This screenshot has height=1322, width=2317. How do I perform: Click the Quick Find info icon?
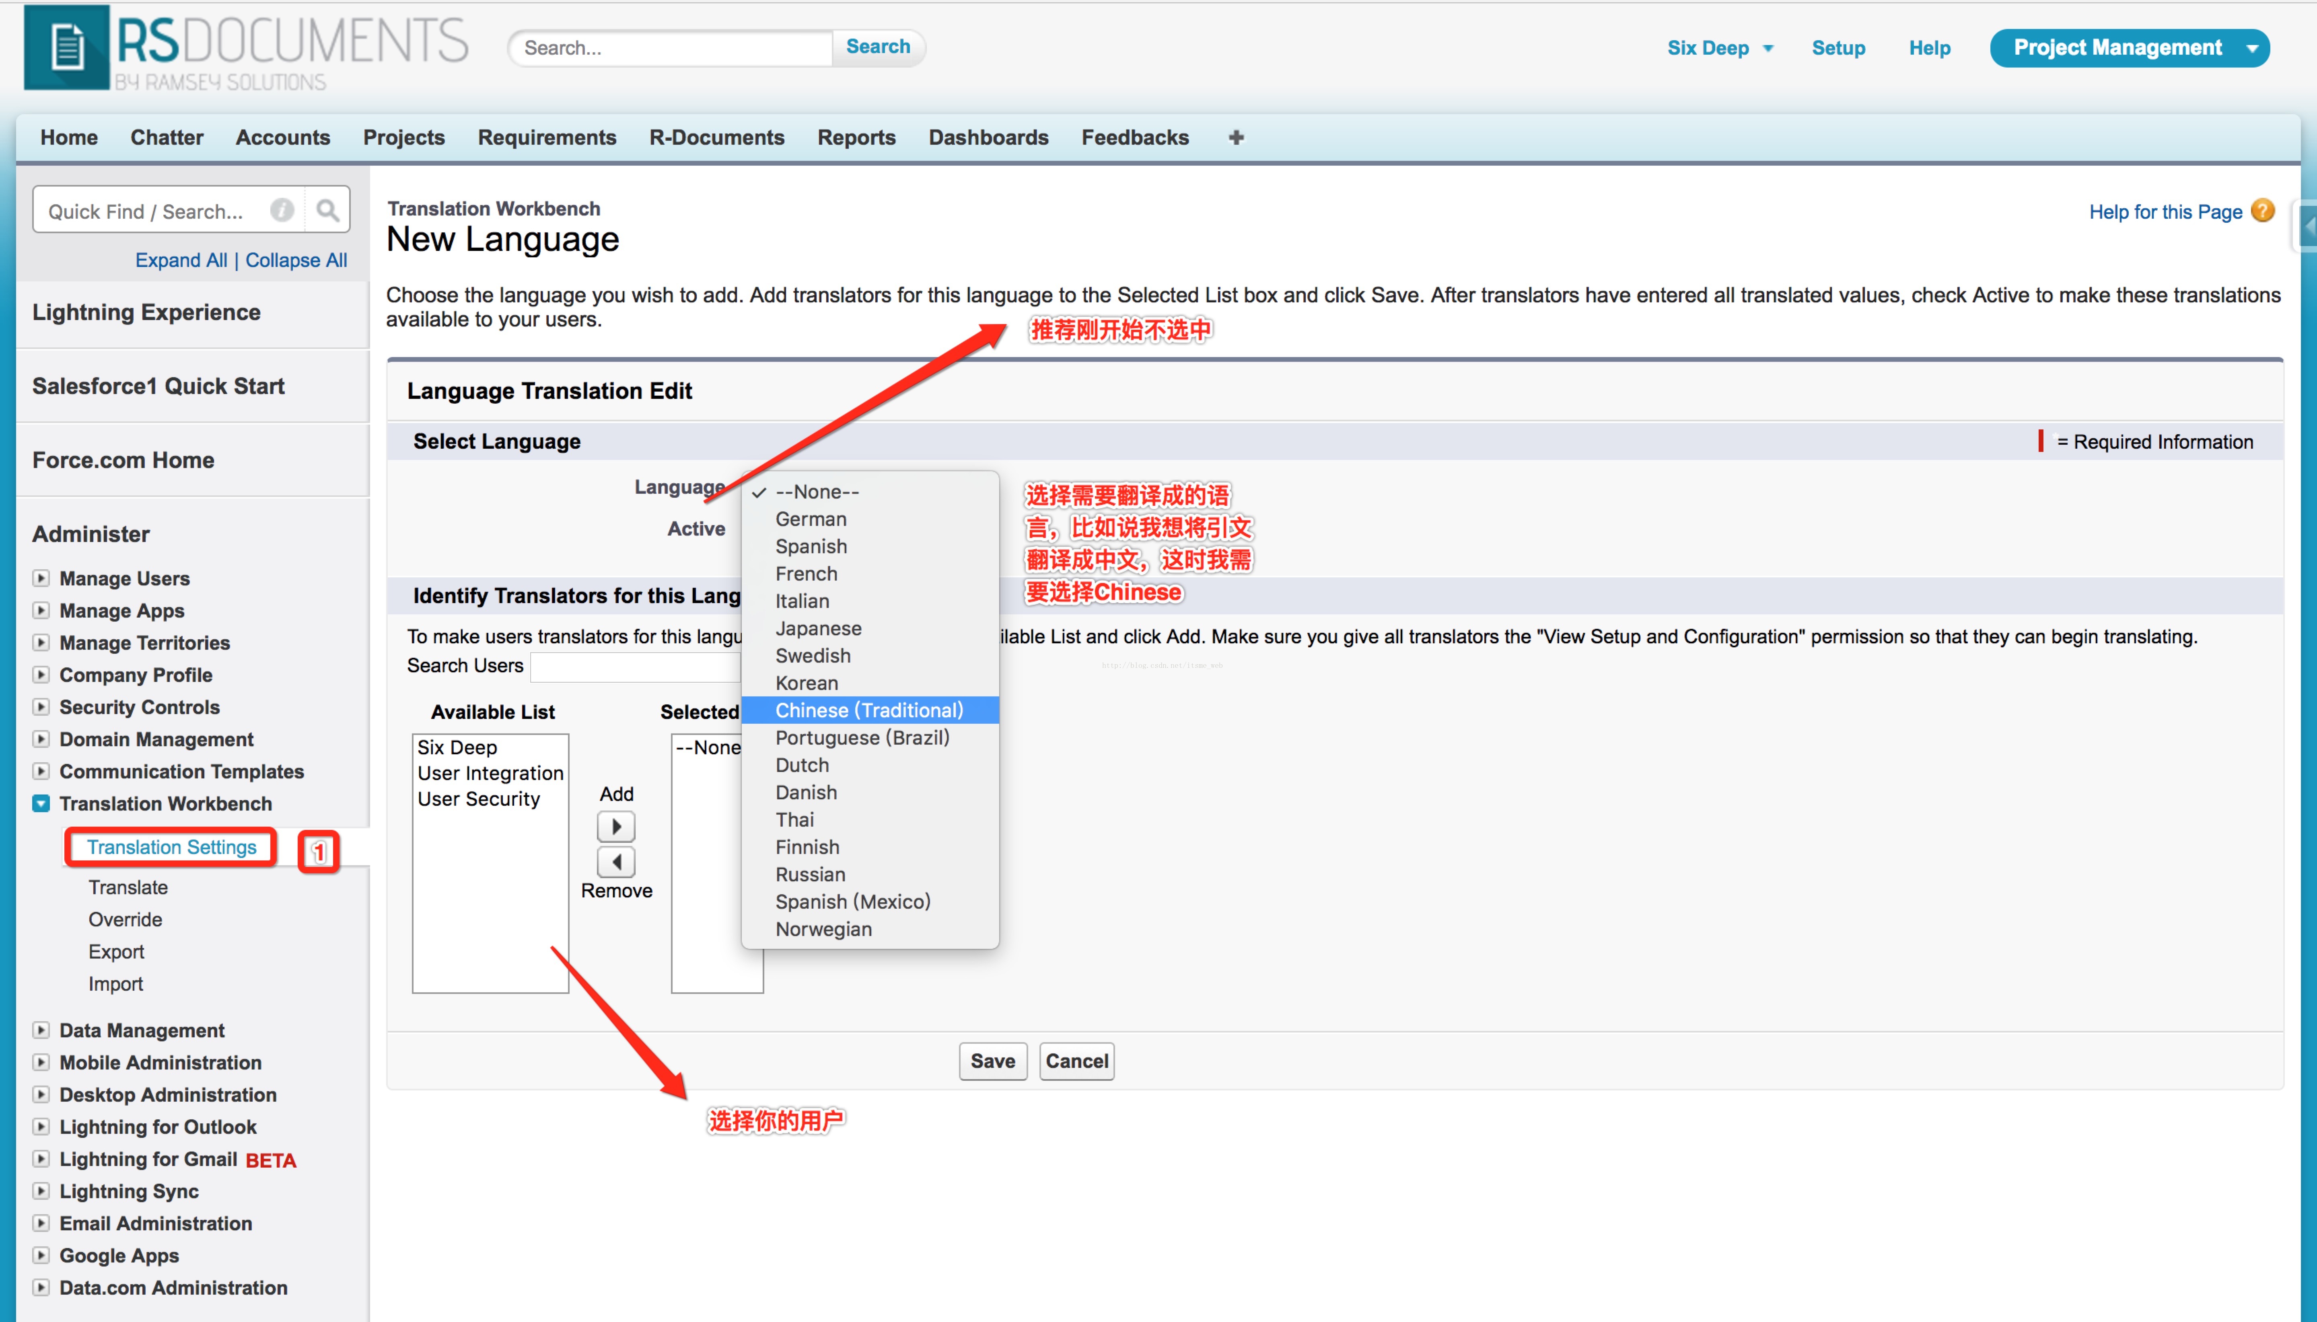click(x=282, y=211)
